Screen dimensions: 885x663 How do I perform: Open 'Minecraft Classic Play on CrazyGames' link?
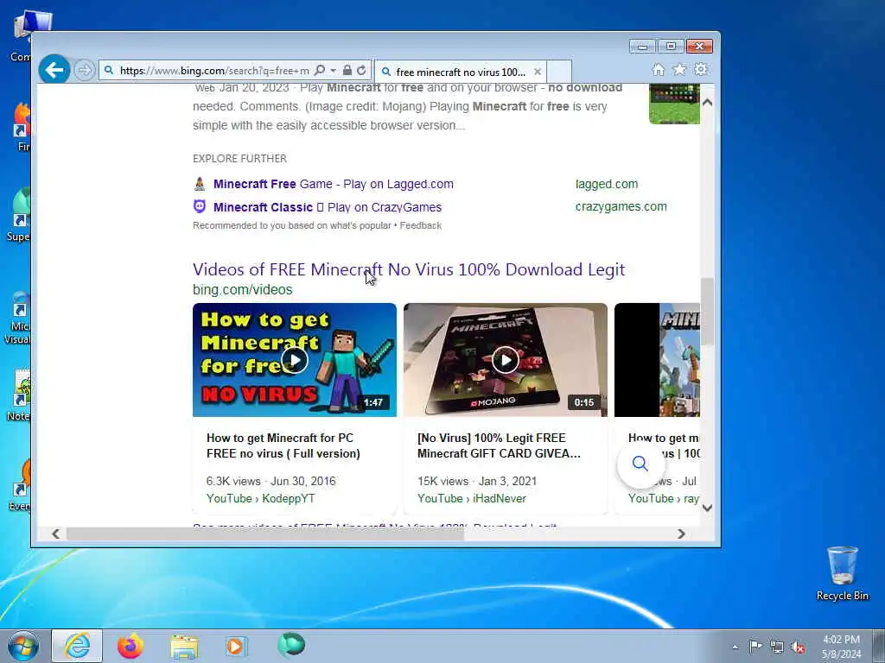tap(328, 207)
